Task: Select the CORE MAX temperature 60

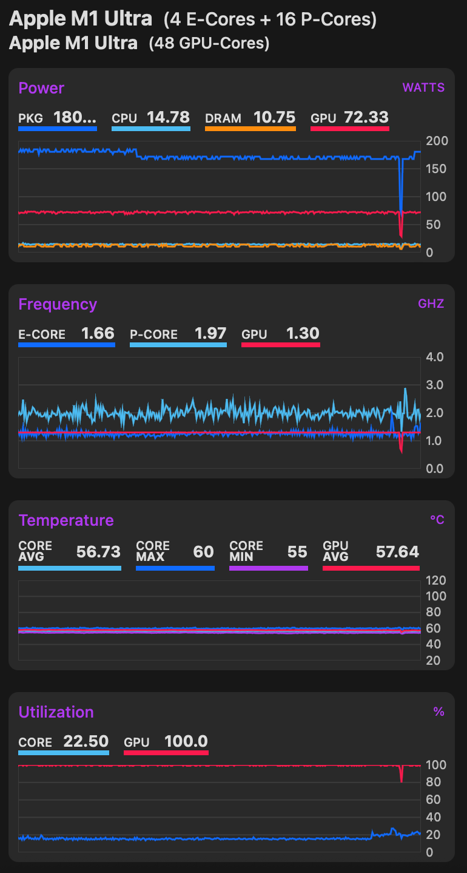Action: tap(203, 552)
